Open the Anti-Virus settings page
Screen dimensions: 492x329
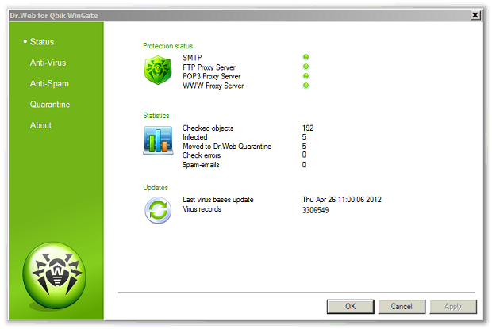(48, 63)
